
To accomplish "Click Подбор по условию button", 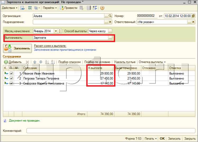I will point(97,62).
